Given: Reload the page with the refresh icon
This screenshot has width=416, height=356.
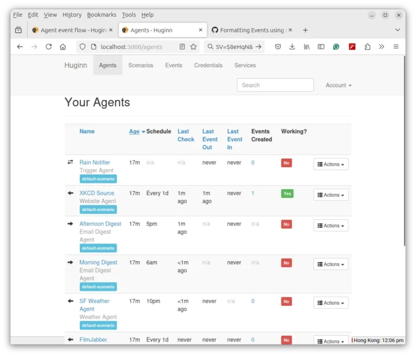Looking at the screenshot, I should [x=49, y=47].
